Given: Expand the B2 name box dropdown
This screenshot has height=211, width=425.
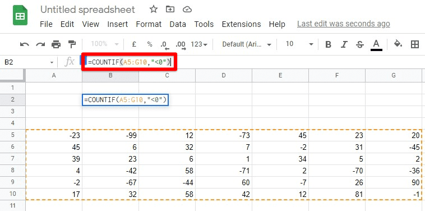Looking at the screenshot, I should click(52, 63).
